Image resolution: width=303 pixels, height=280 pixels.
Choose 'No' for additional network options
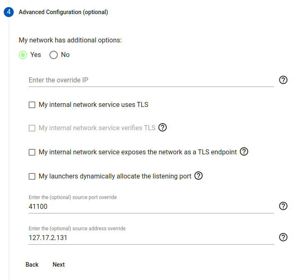coord(54,55)
